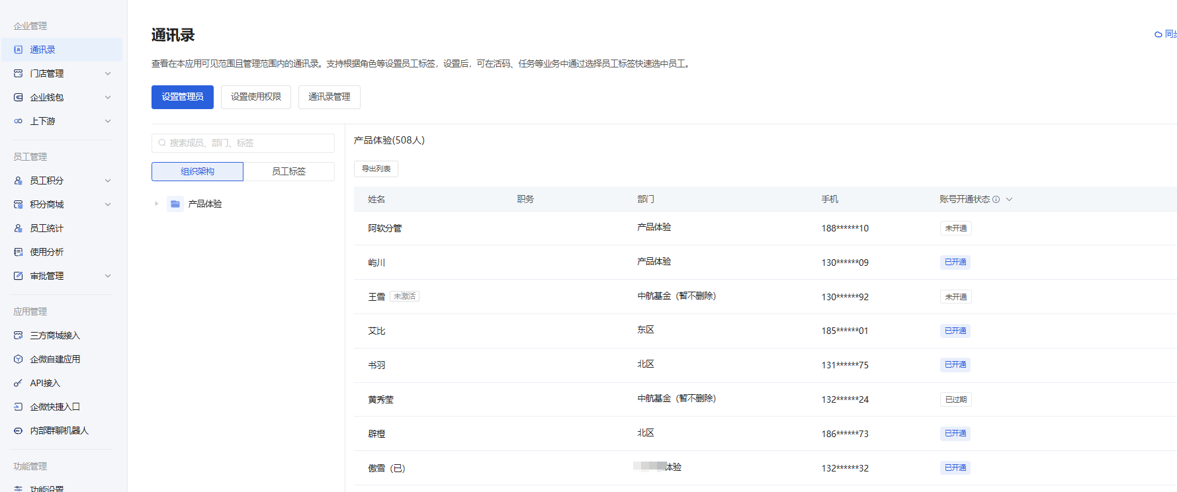Click the 手机 column header
1177x492 pixels.
click(x=830, y=199)
